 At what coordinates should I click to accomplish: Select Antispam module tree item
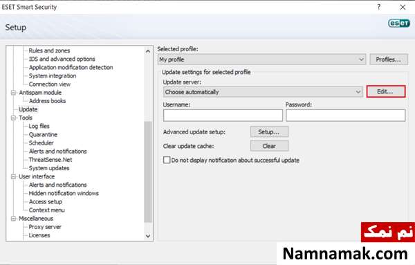[40, 93]
